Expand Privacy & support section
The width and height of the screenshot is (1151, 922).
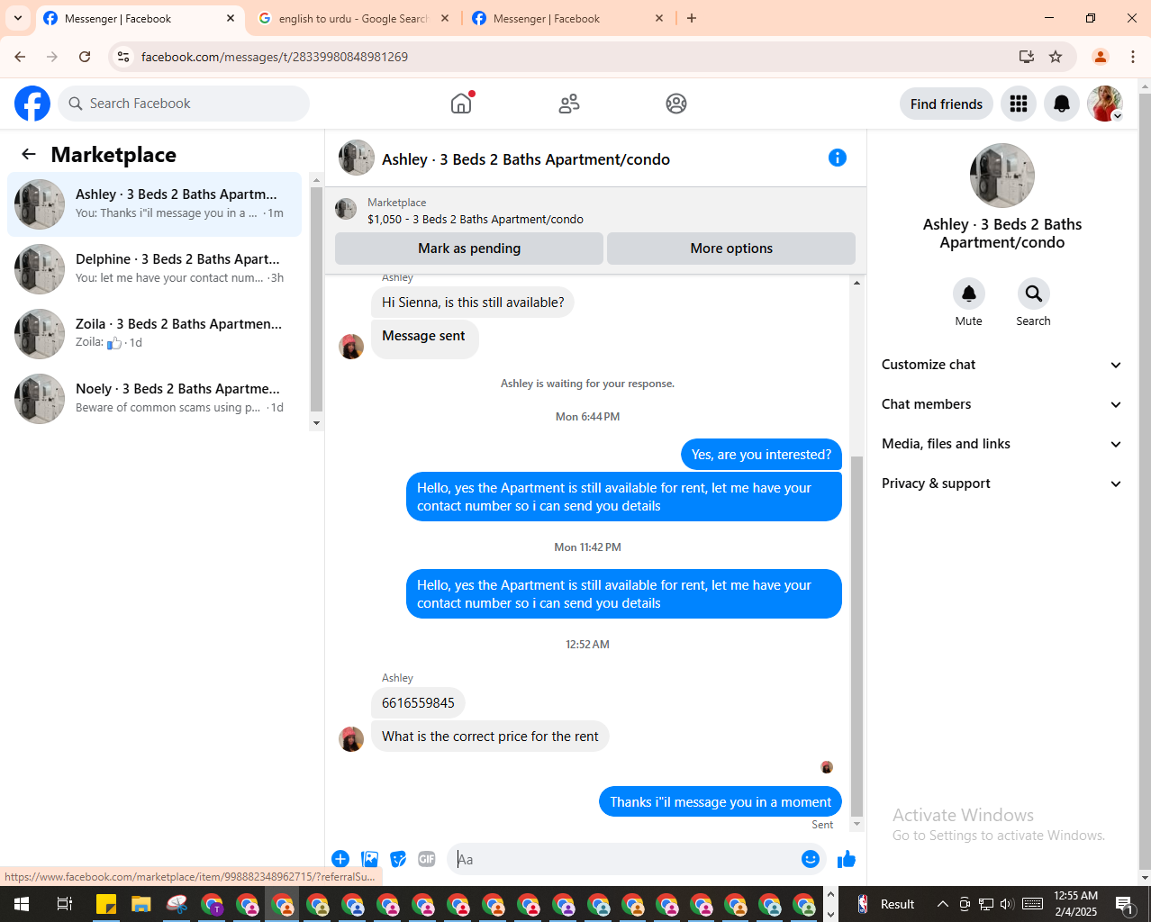(1002, 484)
